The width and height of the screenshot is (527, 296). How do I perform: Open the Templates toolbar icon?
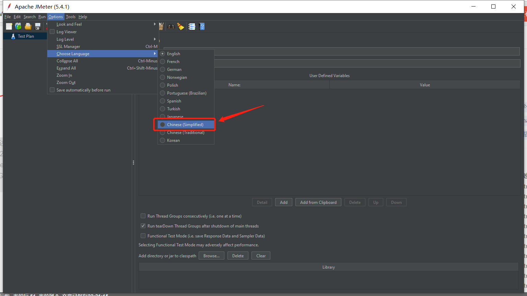click(x=18, y=26)
